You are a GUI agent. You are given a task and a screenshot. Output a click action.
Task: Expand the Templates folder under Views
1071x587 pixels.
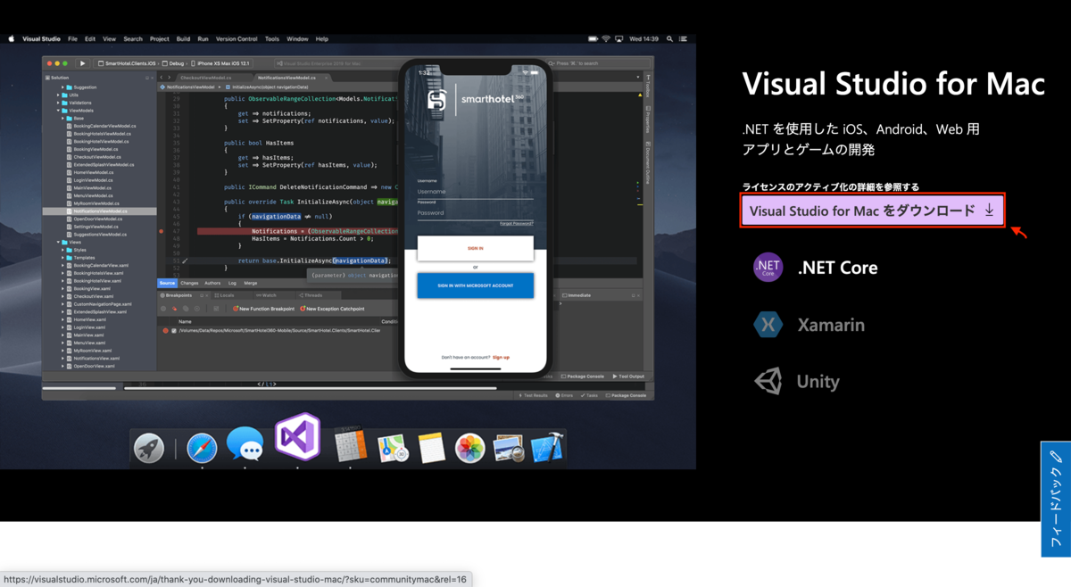point(62,258)
